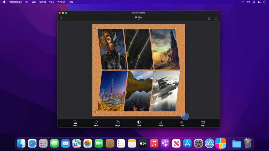Image resolution: width=269 pixels, height=151 pixels.
Task: Open the Format menu
Action: pyautogui.click(x=42, y=2)
